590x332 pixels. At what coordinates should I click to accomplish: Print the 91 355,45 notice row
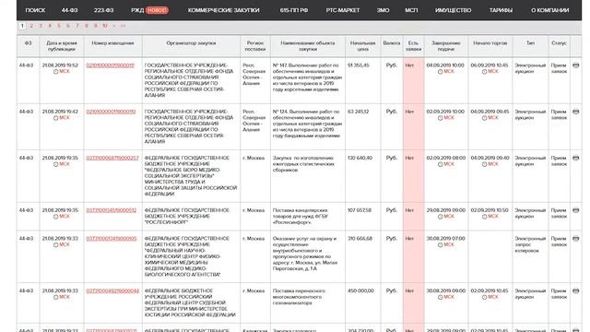575,65
